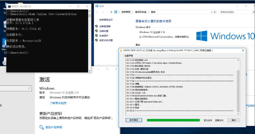Screen dimensions: 255x134
Task: Open the 官方论坛 link
Action: coord(208,120)
